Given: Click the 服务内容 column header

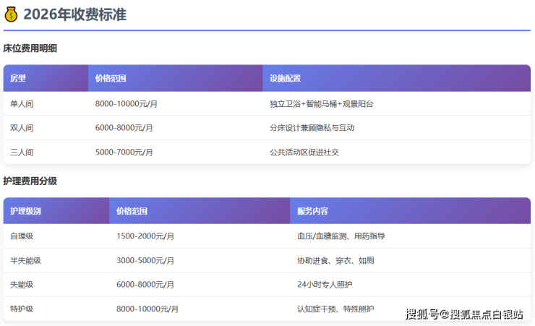Looking at the screenshot, I should pos(312,211).
